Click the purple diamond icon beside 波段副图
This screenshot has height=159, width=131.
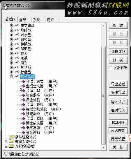pos(24,114)
